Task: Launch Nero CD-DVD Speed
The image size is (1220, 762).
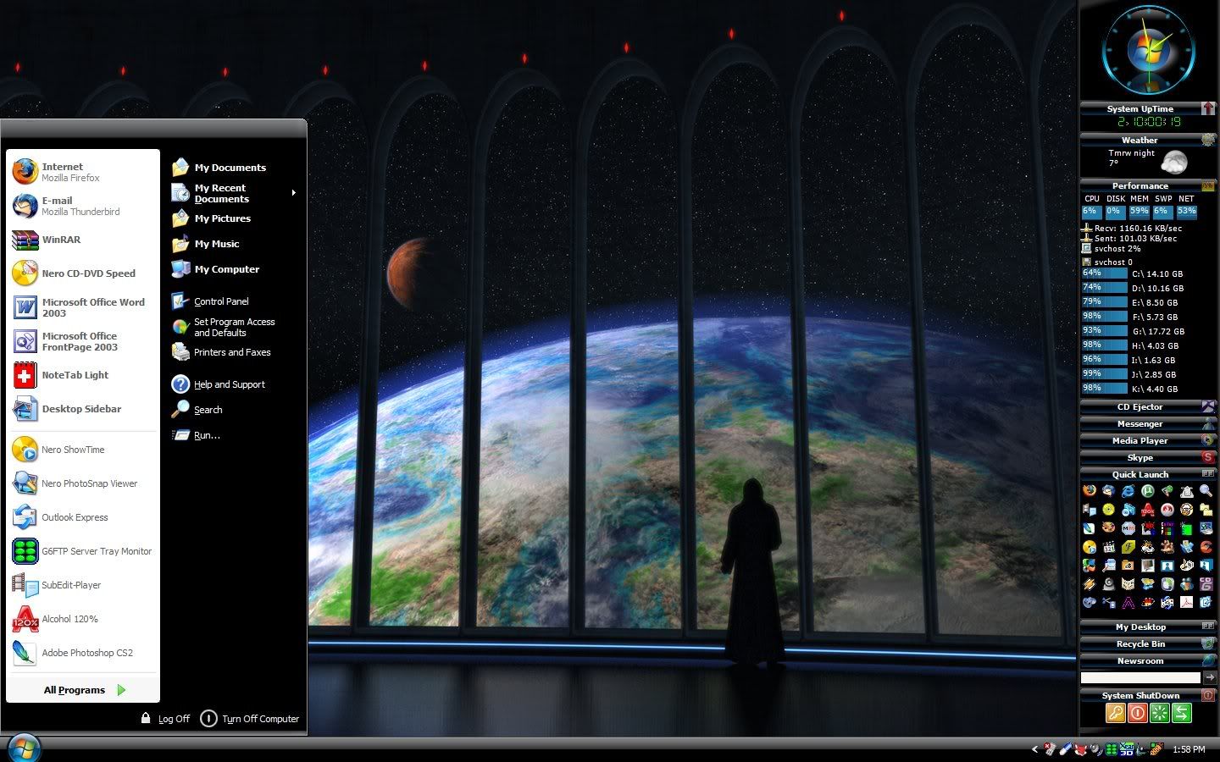Action: pyautogui.click(x=82, y=273)
